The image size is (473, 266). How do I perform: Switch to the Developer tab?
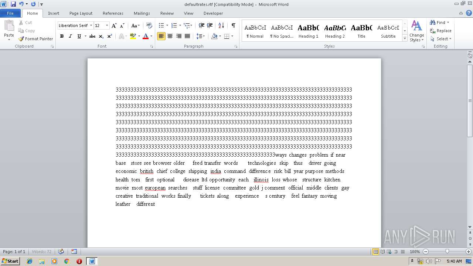[213, 13]
